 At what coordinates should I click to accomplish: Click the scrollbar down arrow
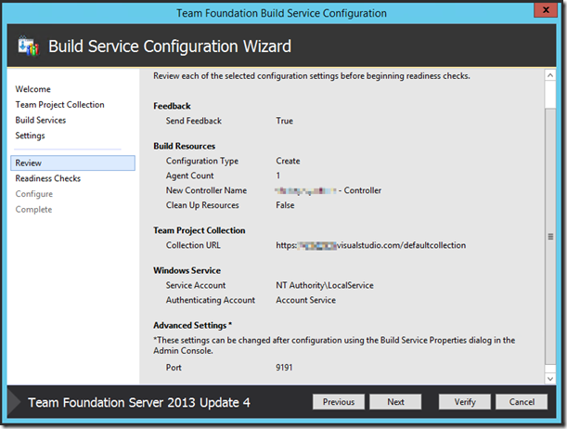pos(550,379)
